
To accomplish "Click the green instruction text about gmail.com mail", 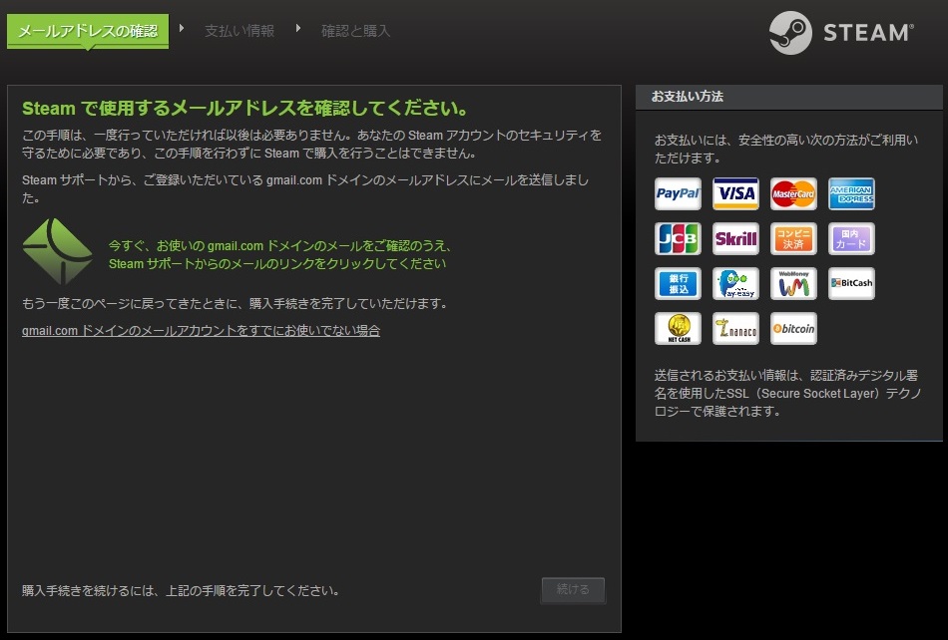I will click(x=279, y=255).
